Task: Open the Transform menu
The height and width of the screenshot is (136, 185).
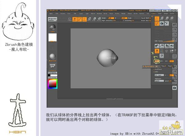Action: tap(154, 14)
